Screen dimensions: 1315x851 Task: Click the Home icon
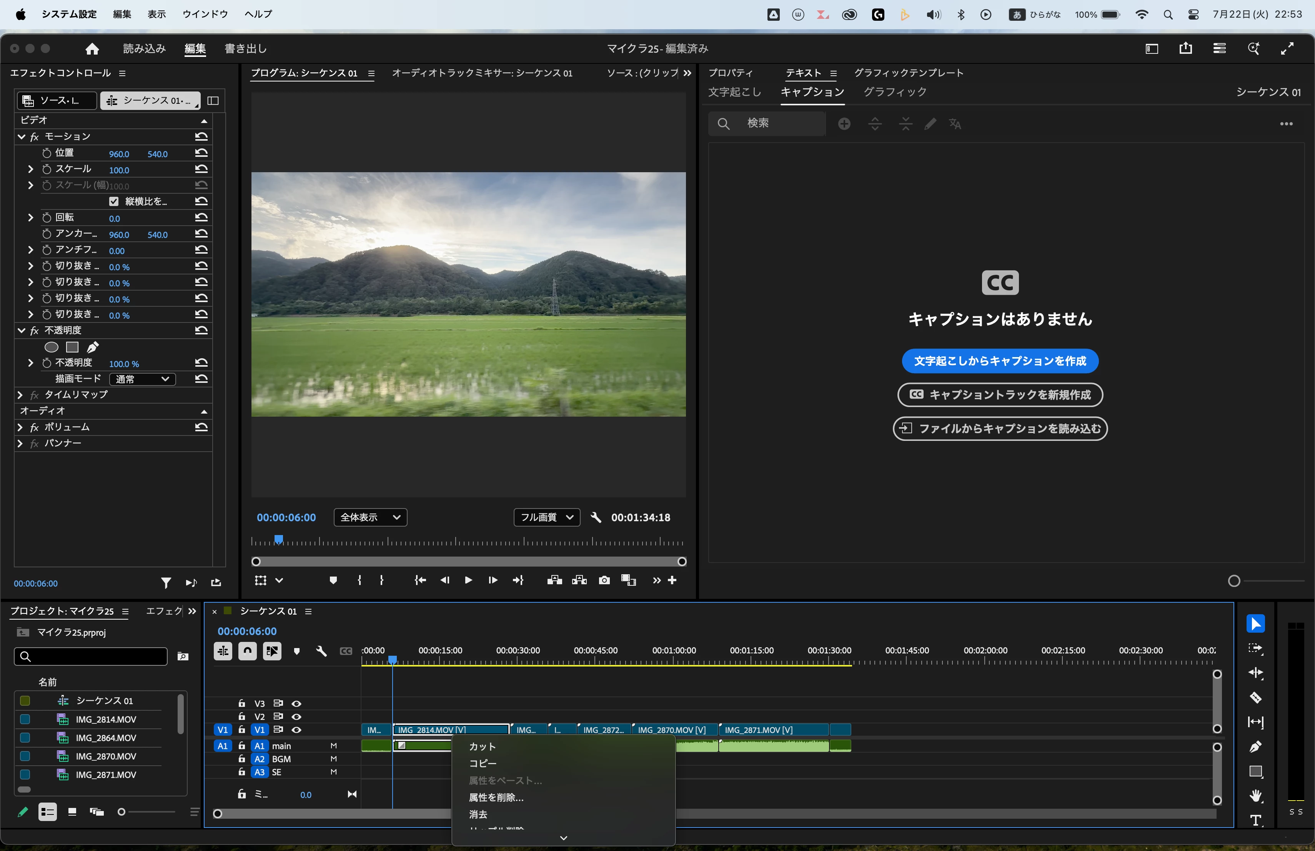[92, 48]
